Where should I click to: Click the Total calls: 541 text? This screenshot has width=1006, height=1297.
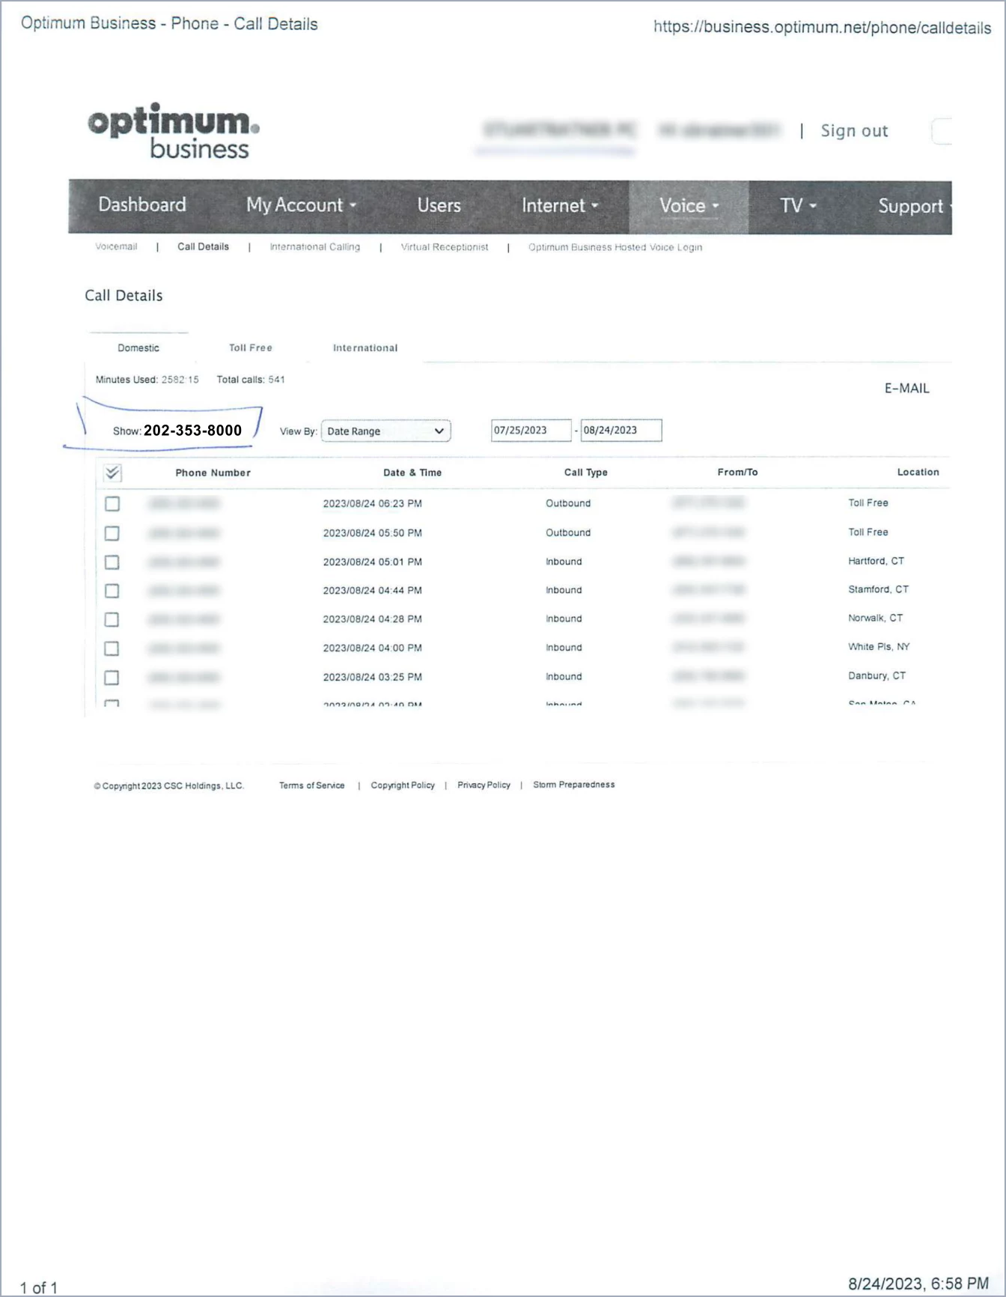pos(251,380)
